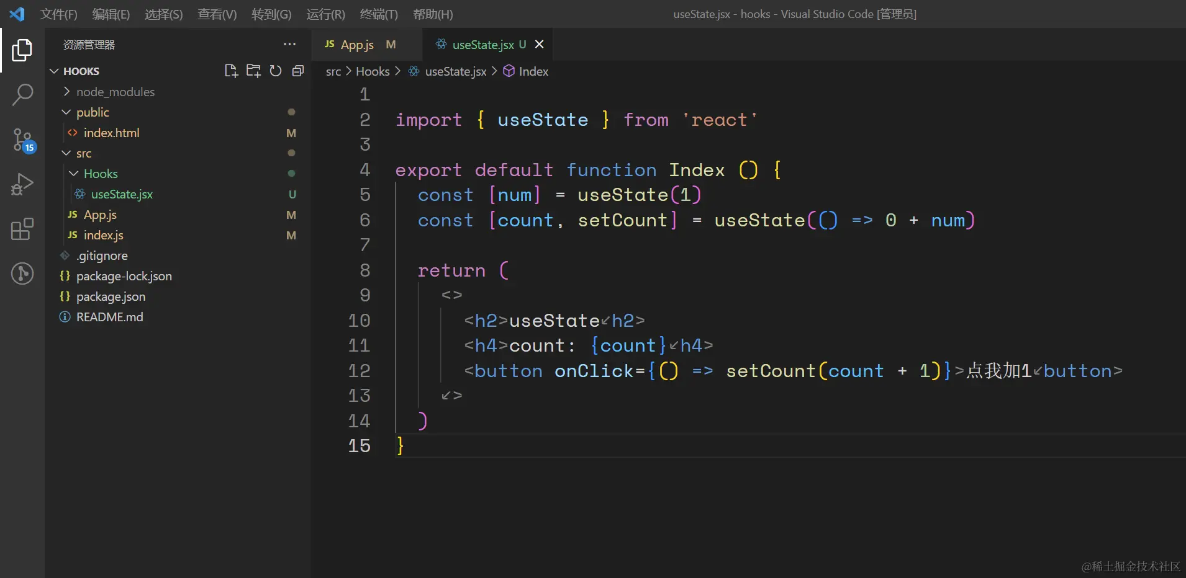This screenshot has height=578, width=1186.
Task: Click src in the breadcrumb path
Action: click(x=333, y=71)
